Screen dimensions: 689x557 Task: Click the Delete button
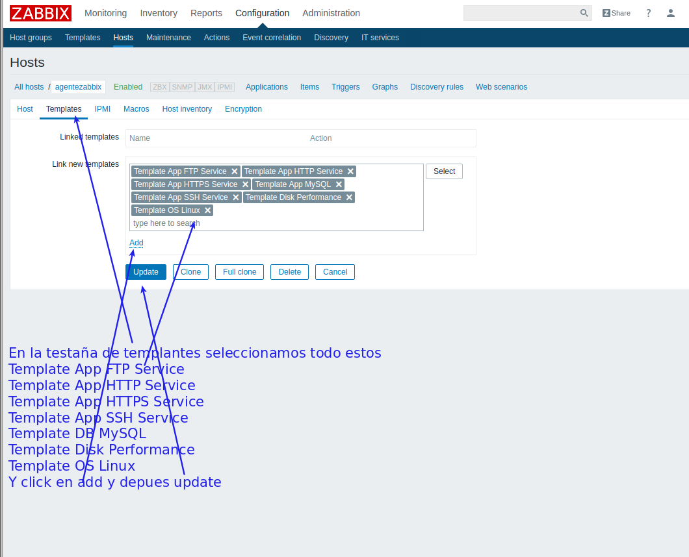click(x=289, y=272)
